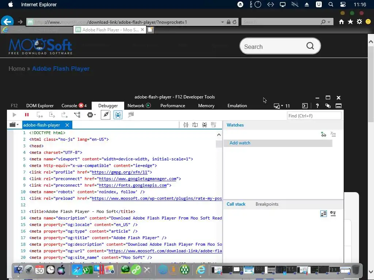Click the Delete all watches icon
Viewport: 374px width, 280px height.
[x=333, y=135]
